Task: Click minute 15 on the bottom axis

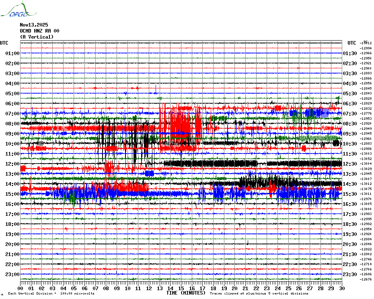Action: click(181, 288)
